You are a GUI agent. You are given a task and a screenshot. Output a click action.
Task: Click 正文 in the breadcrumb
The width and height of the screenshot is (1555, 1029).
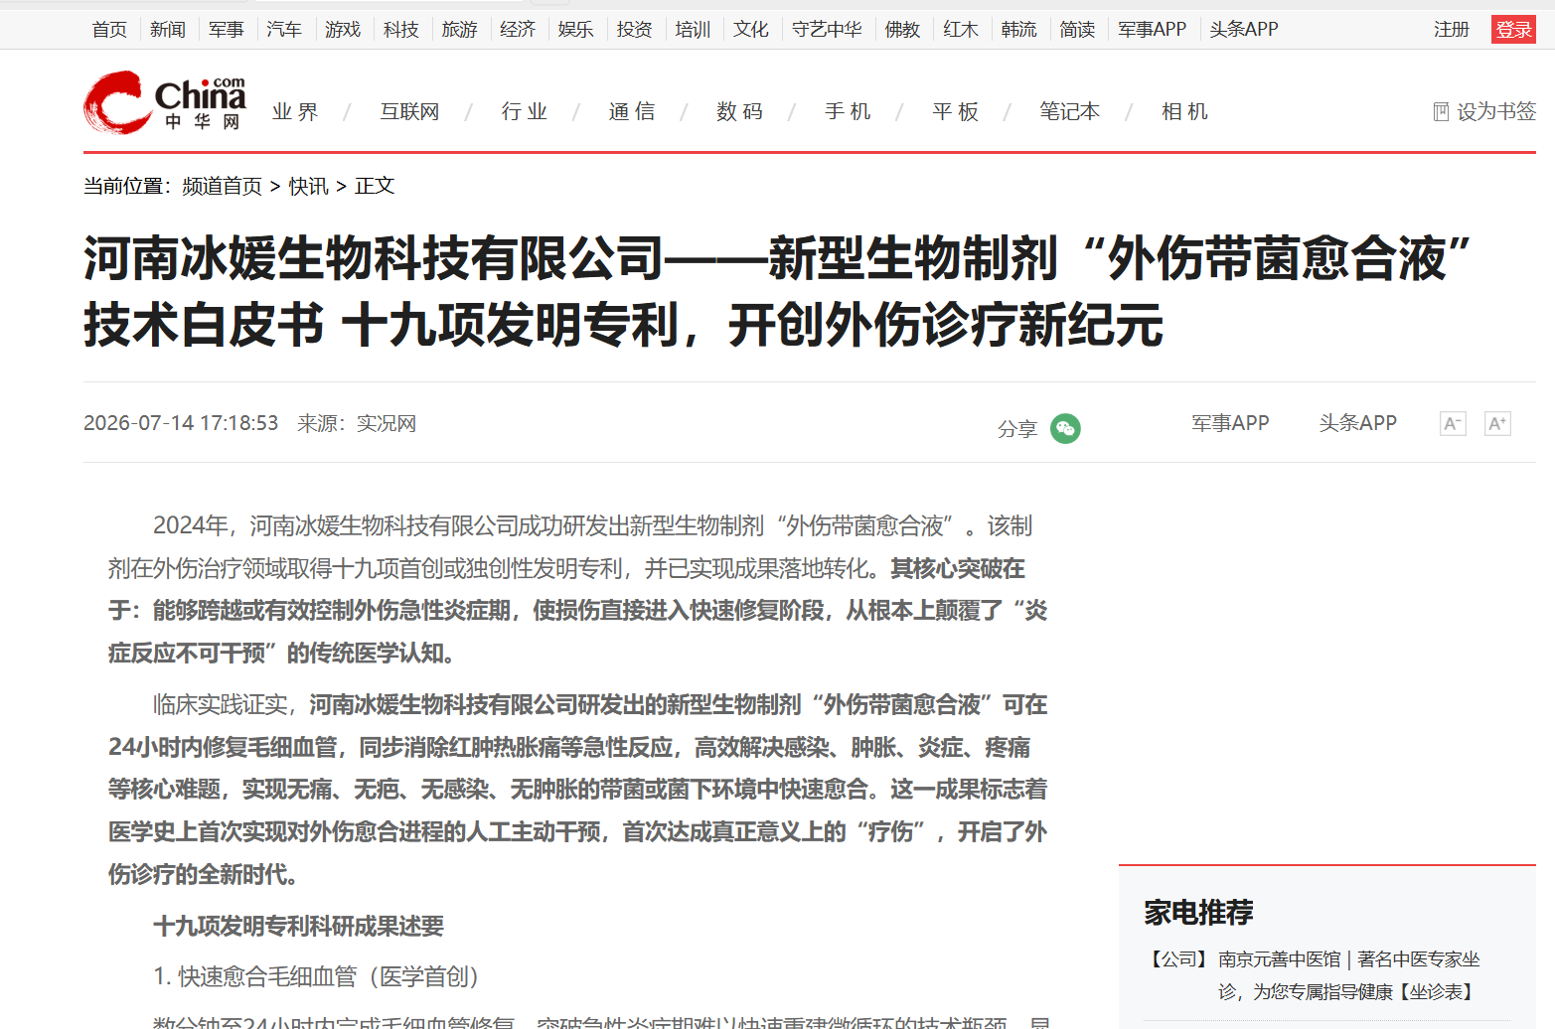coord(375,187)
